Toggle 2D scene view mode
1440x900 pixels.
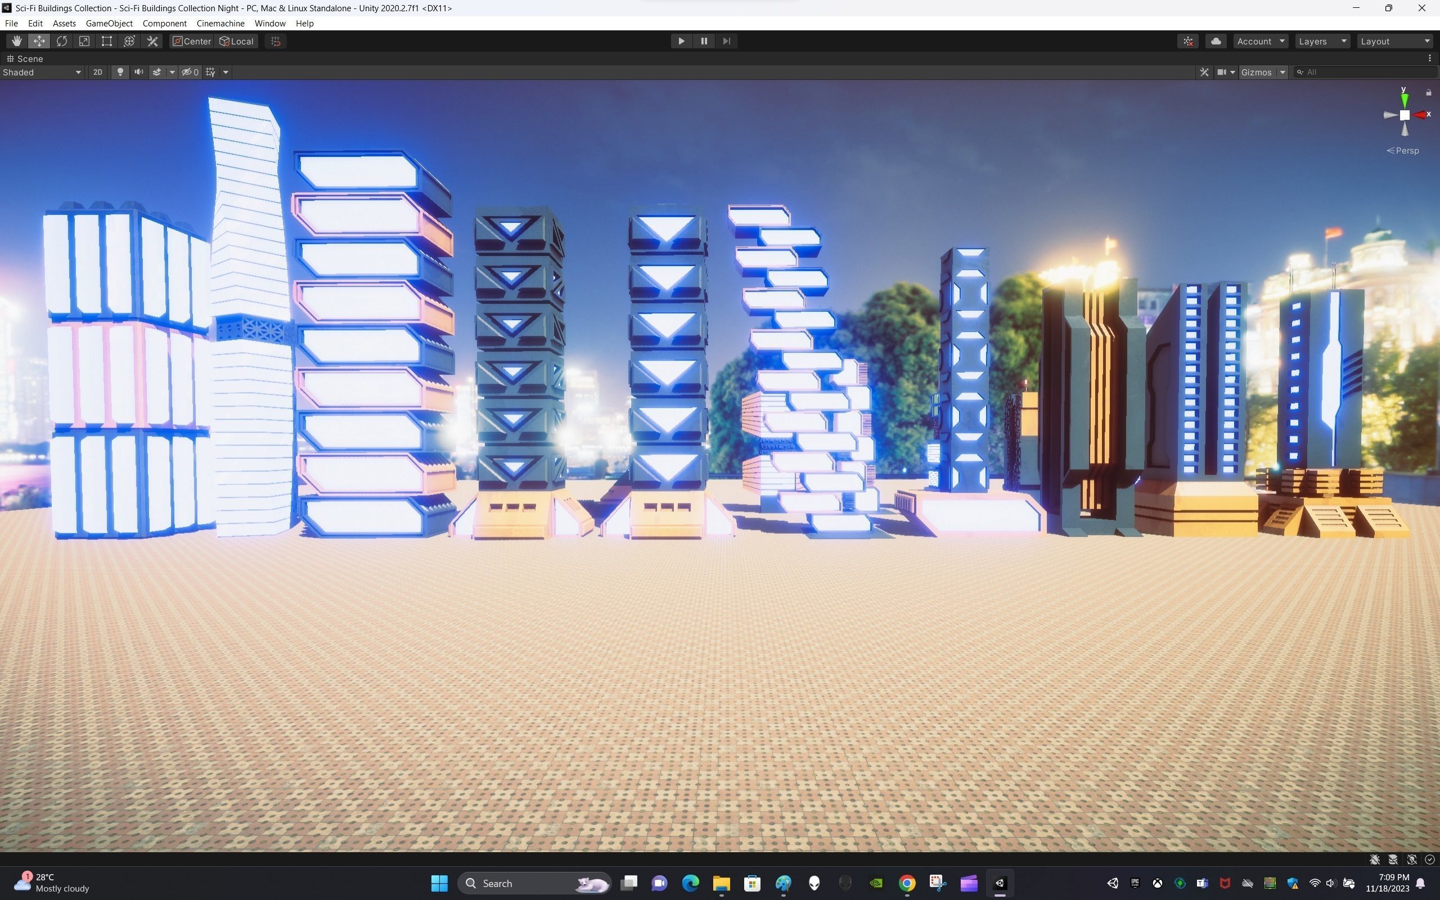[97, 72]
